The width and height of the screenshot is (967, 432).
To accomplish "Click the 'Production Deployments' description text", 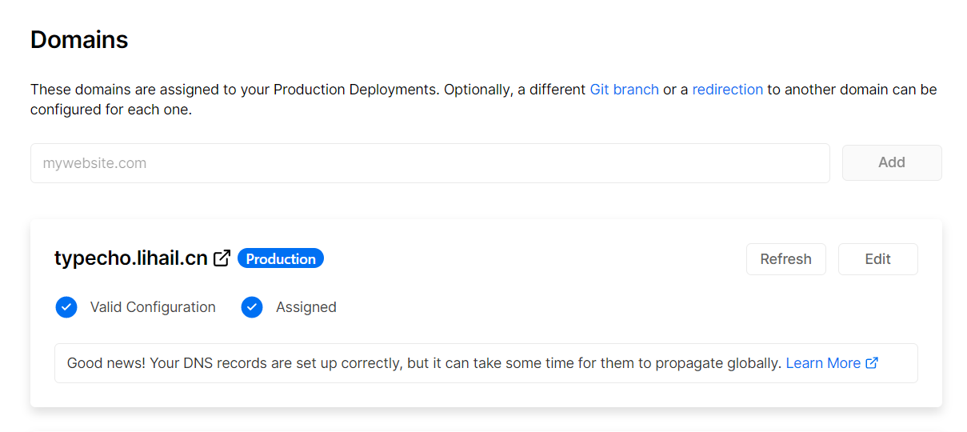I will click(356, 90).
